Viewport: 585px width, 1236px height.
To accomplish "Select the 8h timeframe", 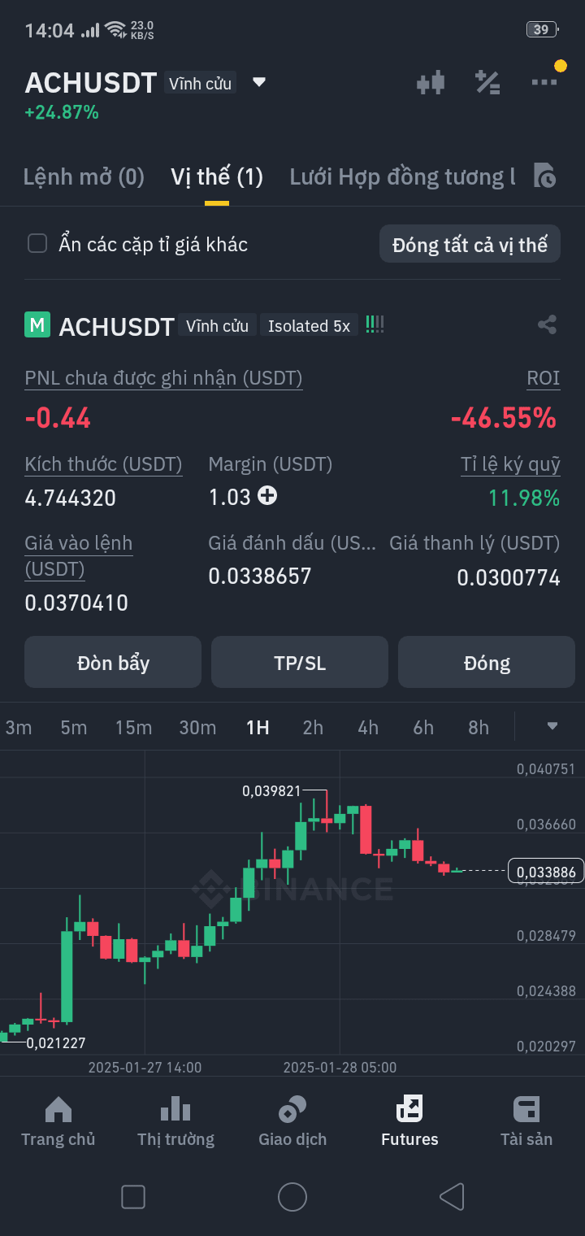I will click(x=479, y=727).
